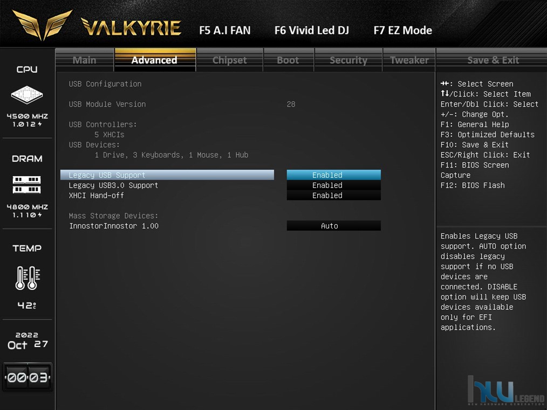Click the Legacy USB help description
The height and width of the screenshot is (410, 547).
(483, 281)
